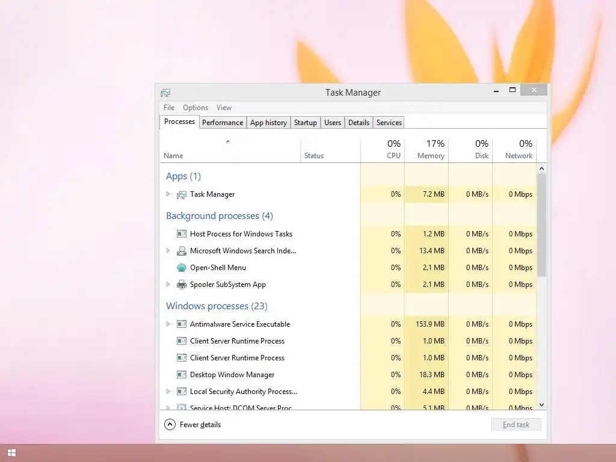Click Host Process for Windows Tasks icon
The image size is (616, 462).
[x=182, y=234]
